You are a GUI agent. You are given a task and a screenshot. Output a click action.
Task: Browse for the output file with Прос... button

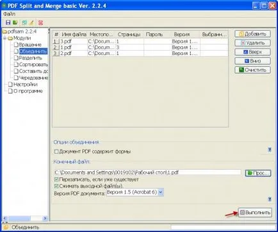[x=258, y=173]
